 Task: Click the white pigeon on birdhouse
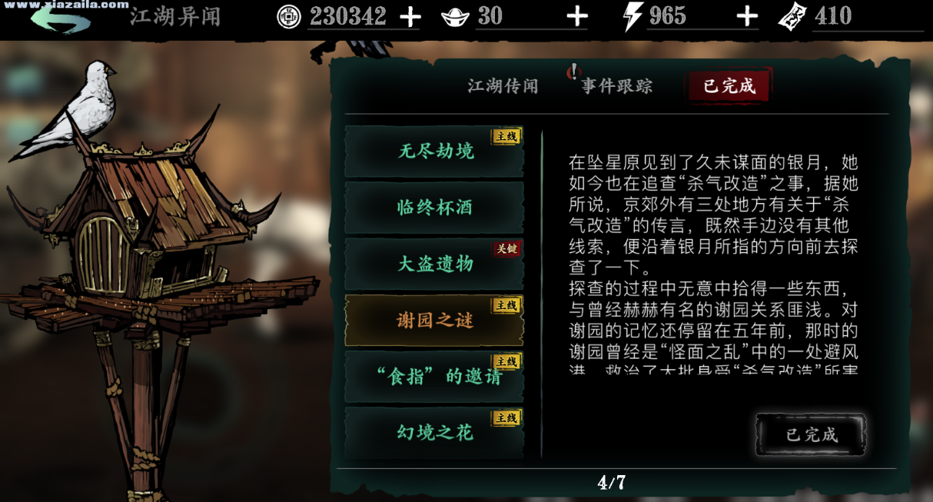pos(73,108)
